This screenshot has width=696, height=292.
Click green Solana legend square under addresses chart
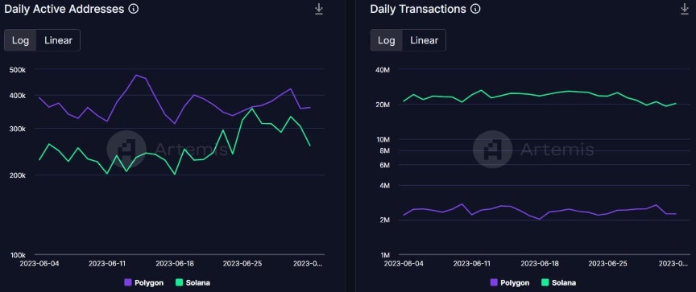point(180,282)
